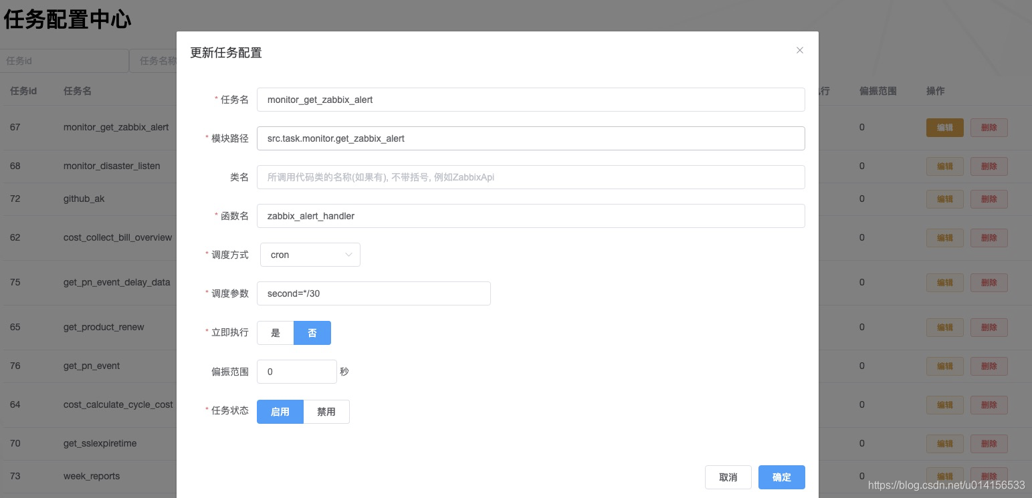Image resolution: width=1032 pixels, height=498 pixels.
Task: Click 删除 for monitor_disaster_listen row
Action: click(x=989, y=166)
